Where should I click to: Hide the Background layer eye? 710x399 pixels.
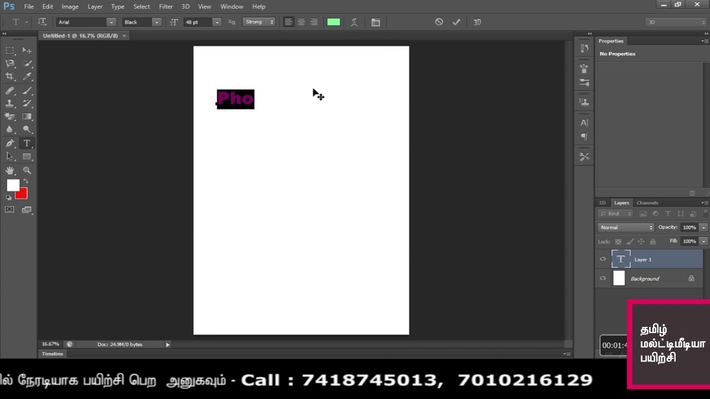pyautogui.click(x=603, y=278)
